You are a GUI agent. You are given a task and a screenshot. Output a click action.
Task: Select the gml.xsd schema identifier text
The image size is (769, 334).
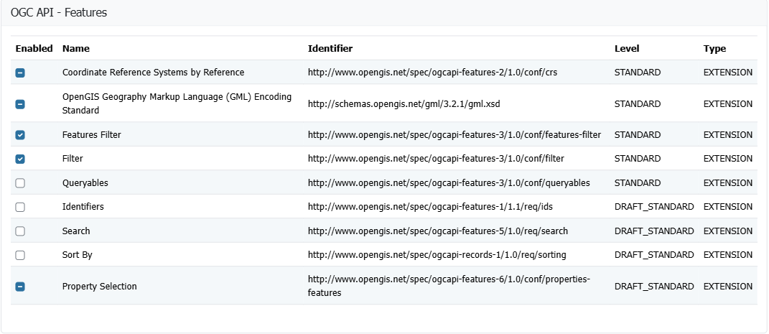[404, 104]
